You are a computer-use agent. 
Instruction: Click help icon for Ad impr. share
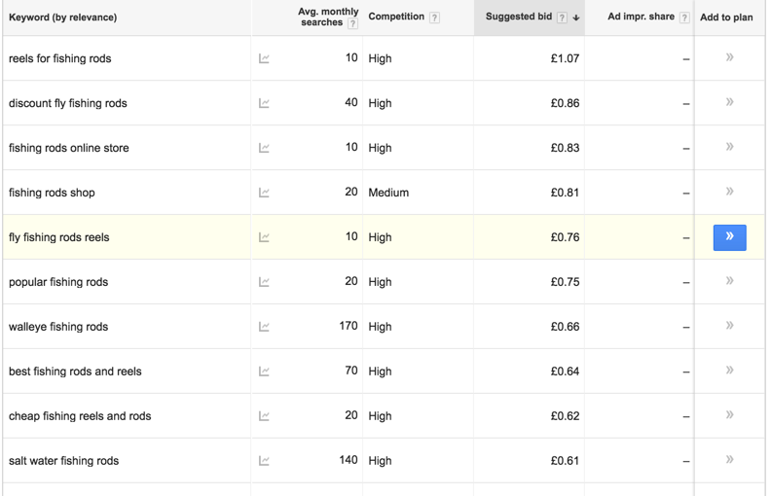[684, 18]
